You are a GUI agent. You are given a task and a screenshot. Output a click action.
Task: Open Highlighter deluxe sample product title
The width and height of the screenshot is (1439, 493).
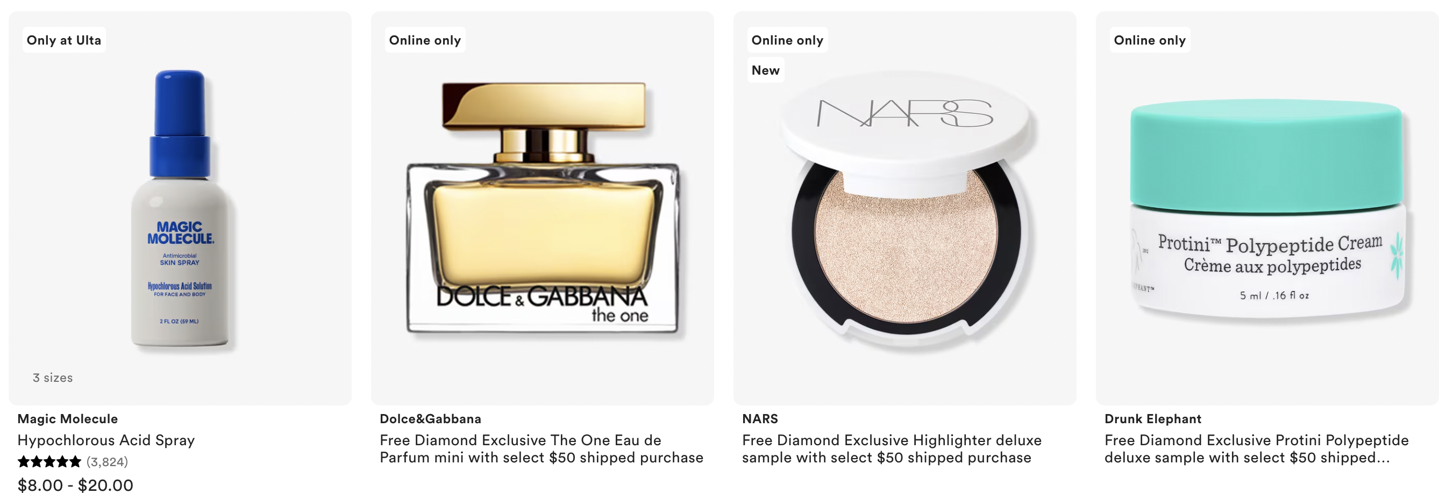point(892,449)
